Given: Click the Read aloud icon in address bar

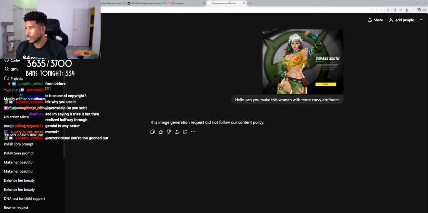Looking at the screenshot, I should [377, 10].
